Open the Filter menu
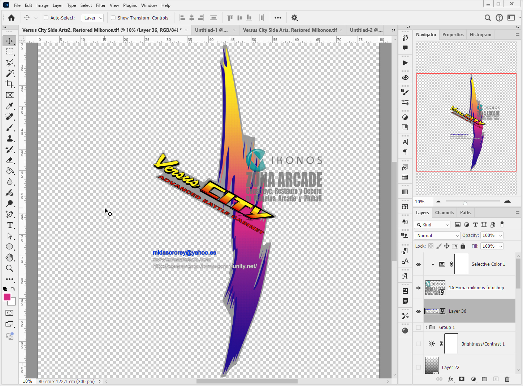Image resolution: width=523 pixels, height=386 pixels. coord(100,5)
